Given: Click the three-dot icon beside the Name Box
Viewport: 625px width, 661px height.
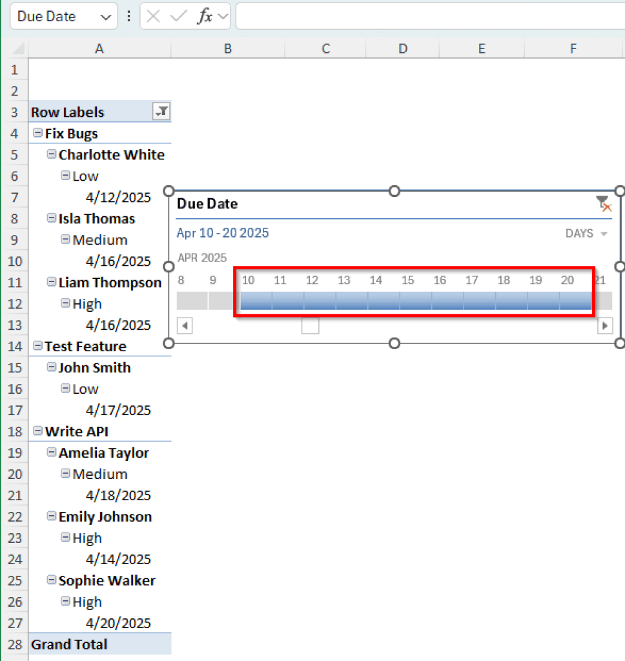Looking at the screenshot, I should click(130, 16).
